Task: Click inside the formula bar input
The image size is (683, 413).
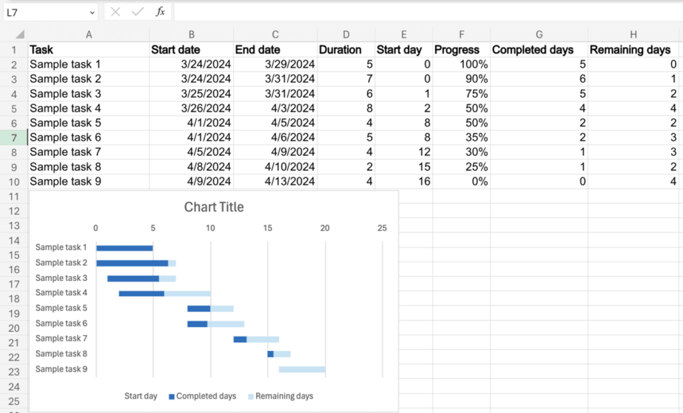Action: 427,12
